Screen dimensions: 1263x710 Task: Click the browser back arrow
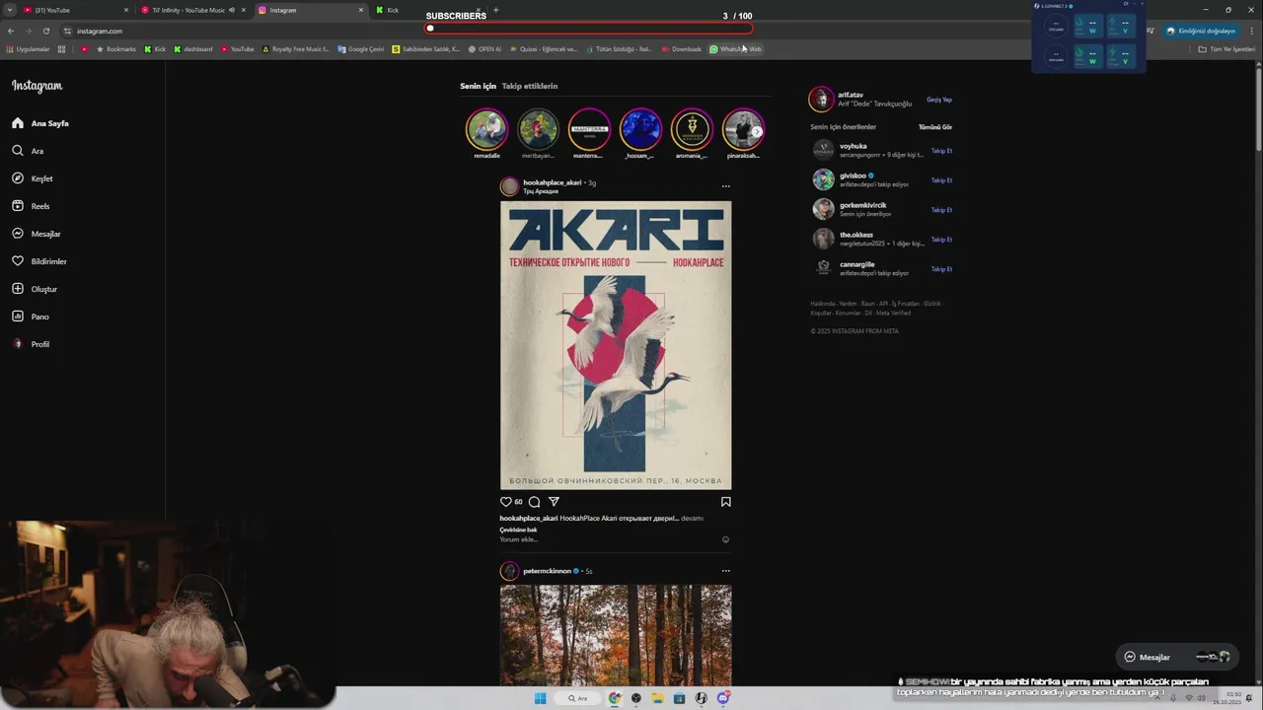pos(11,31)
